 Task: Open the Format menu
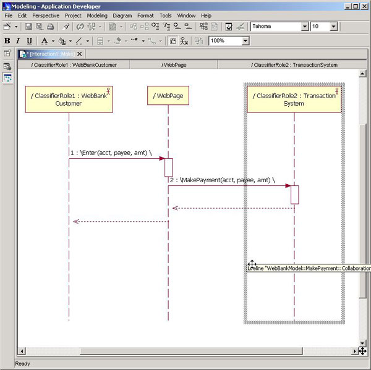pos(145,15)
